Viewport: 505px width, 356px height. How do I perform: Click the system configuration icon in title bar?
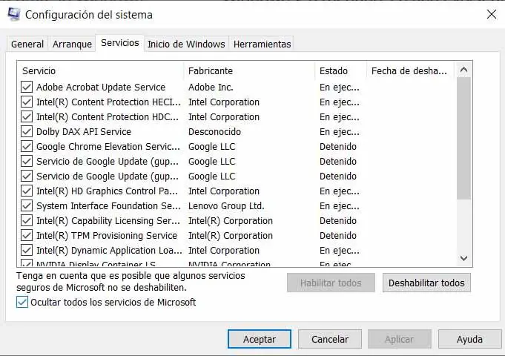13,14
